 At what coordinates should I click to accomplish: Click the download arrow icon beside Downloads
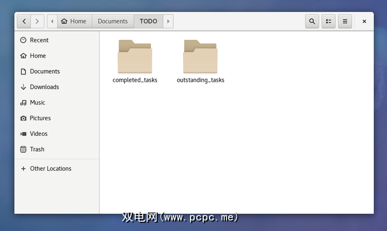(24, 87)
